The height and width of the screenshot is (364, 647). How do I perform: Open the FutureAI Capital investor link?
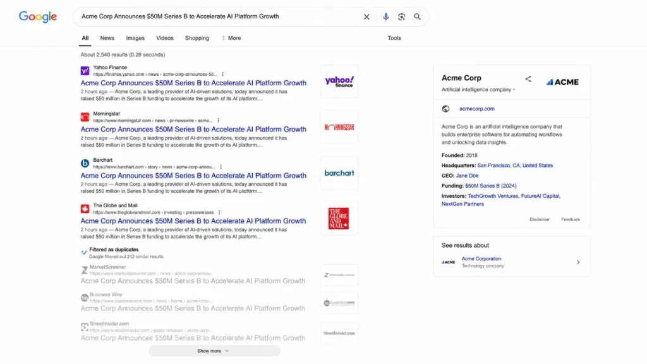(540, 196)
